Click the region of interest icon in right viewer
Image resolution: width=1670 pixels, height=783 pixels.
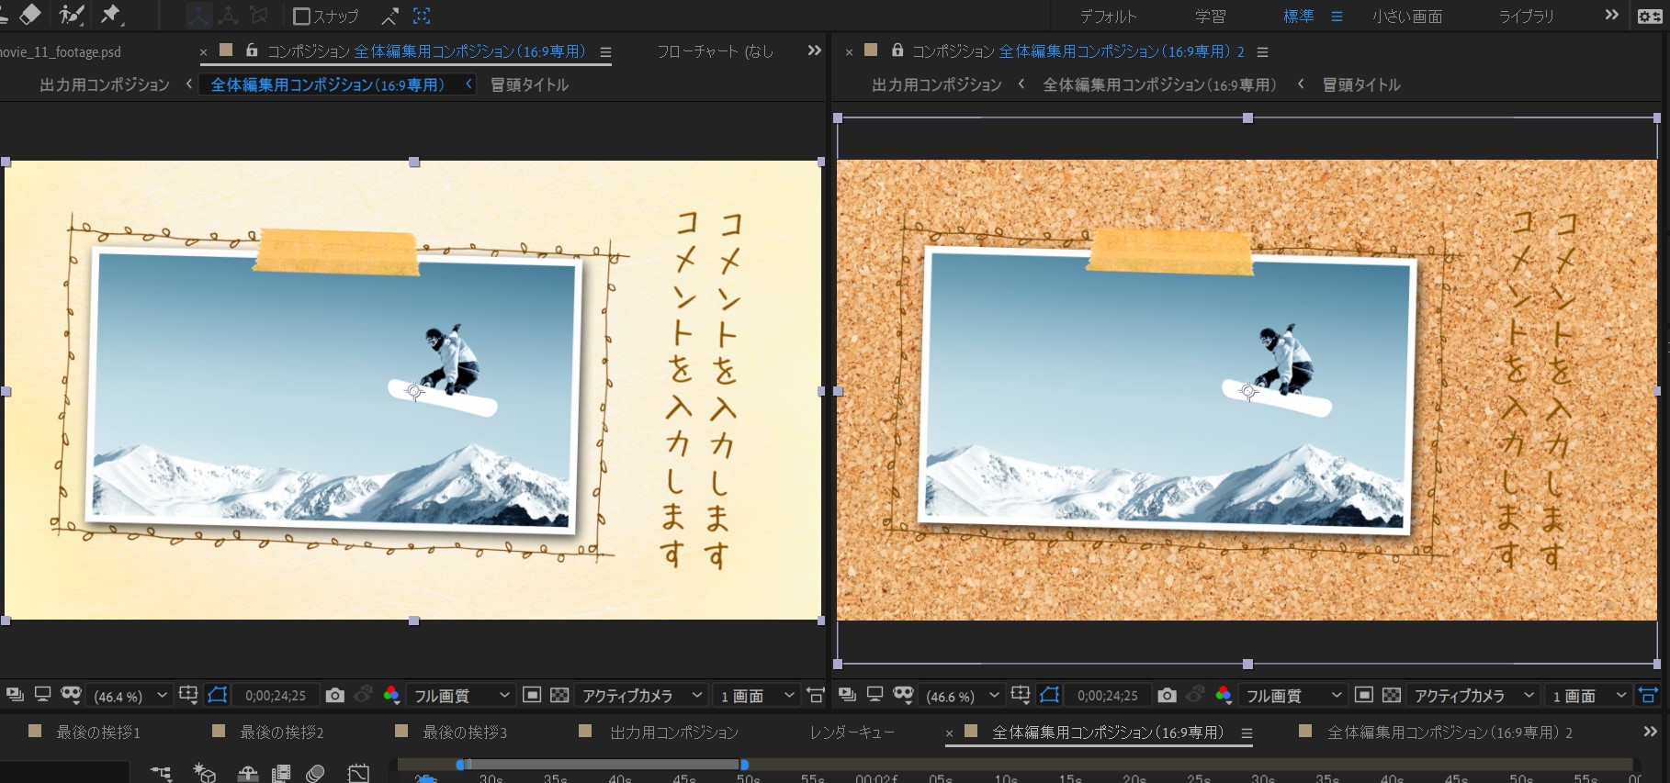pos(1021,696)
